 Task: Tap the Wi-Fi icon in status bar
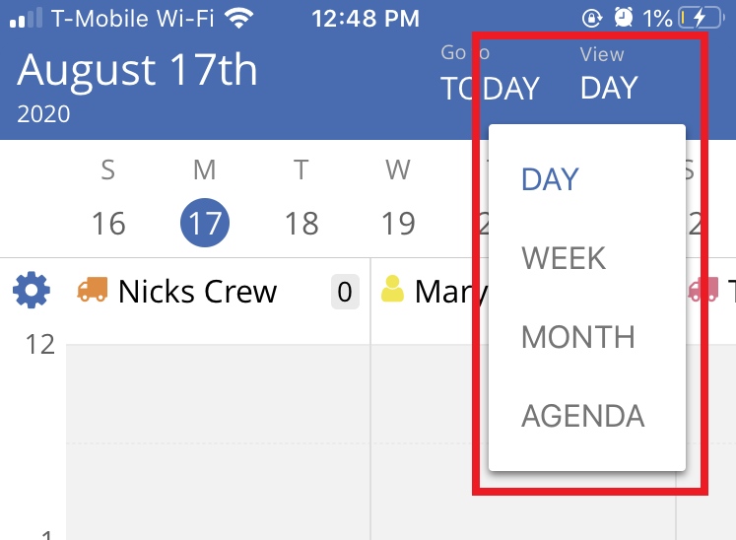pos(237,18)
